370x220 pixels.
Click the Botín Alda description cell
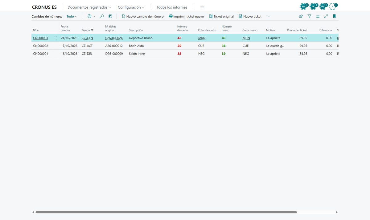pyautogui.click(x=136, y=46)
